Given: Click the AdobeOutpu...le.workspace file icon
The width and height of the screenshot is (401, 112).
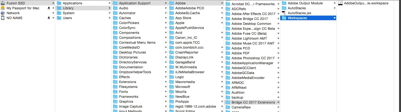Looking at the screenshot, I should pyautogui.click(x=340, y=3).
